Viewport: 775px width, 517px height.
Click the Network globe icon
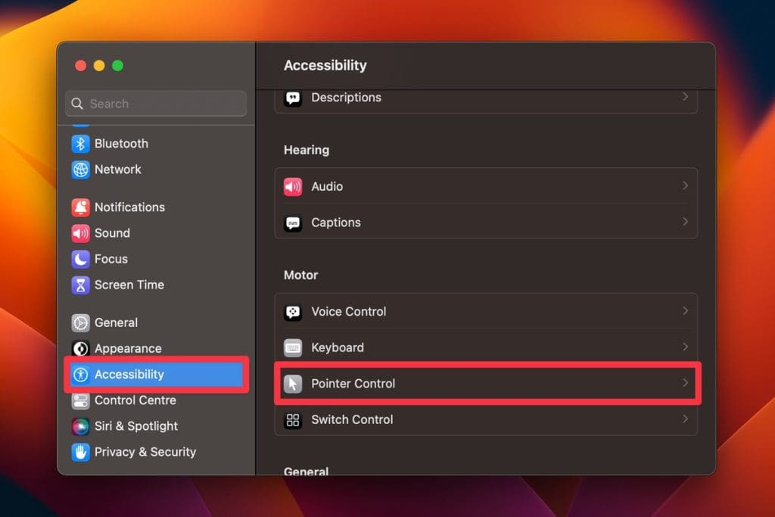(x=80, y=170)
